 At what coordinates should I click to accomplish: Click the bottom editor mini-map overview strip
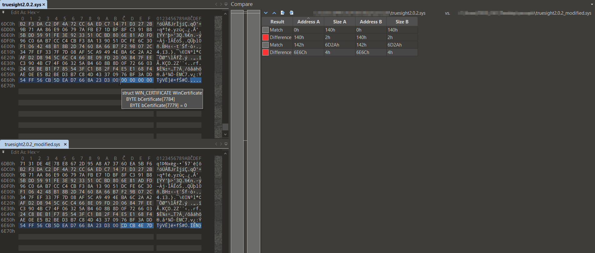[x=218, y=204]
